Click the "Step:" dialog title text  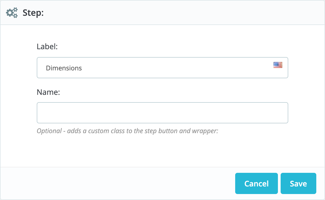tap(33, 13)
